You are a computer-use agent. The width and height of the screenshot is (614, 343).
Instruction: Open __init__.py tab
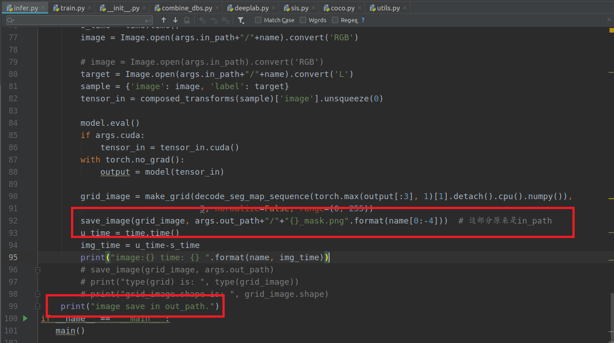tap(123, 8)
